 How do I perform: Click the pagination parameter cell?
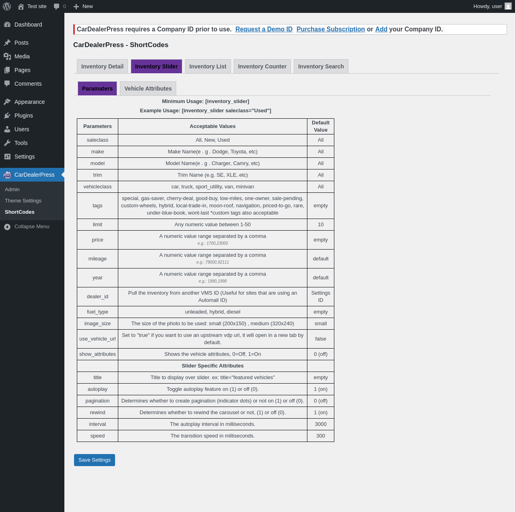(x=97, y=401)
